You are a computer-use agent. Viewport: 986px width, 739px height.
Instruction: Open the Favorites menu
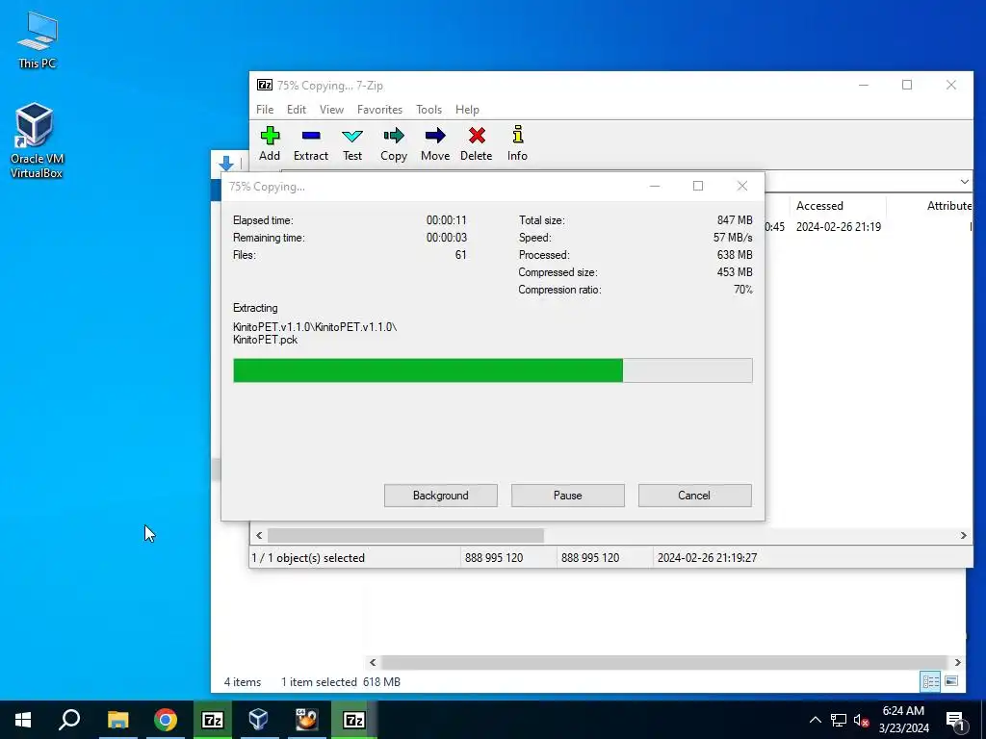pos(379,110)
